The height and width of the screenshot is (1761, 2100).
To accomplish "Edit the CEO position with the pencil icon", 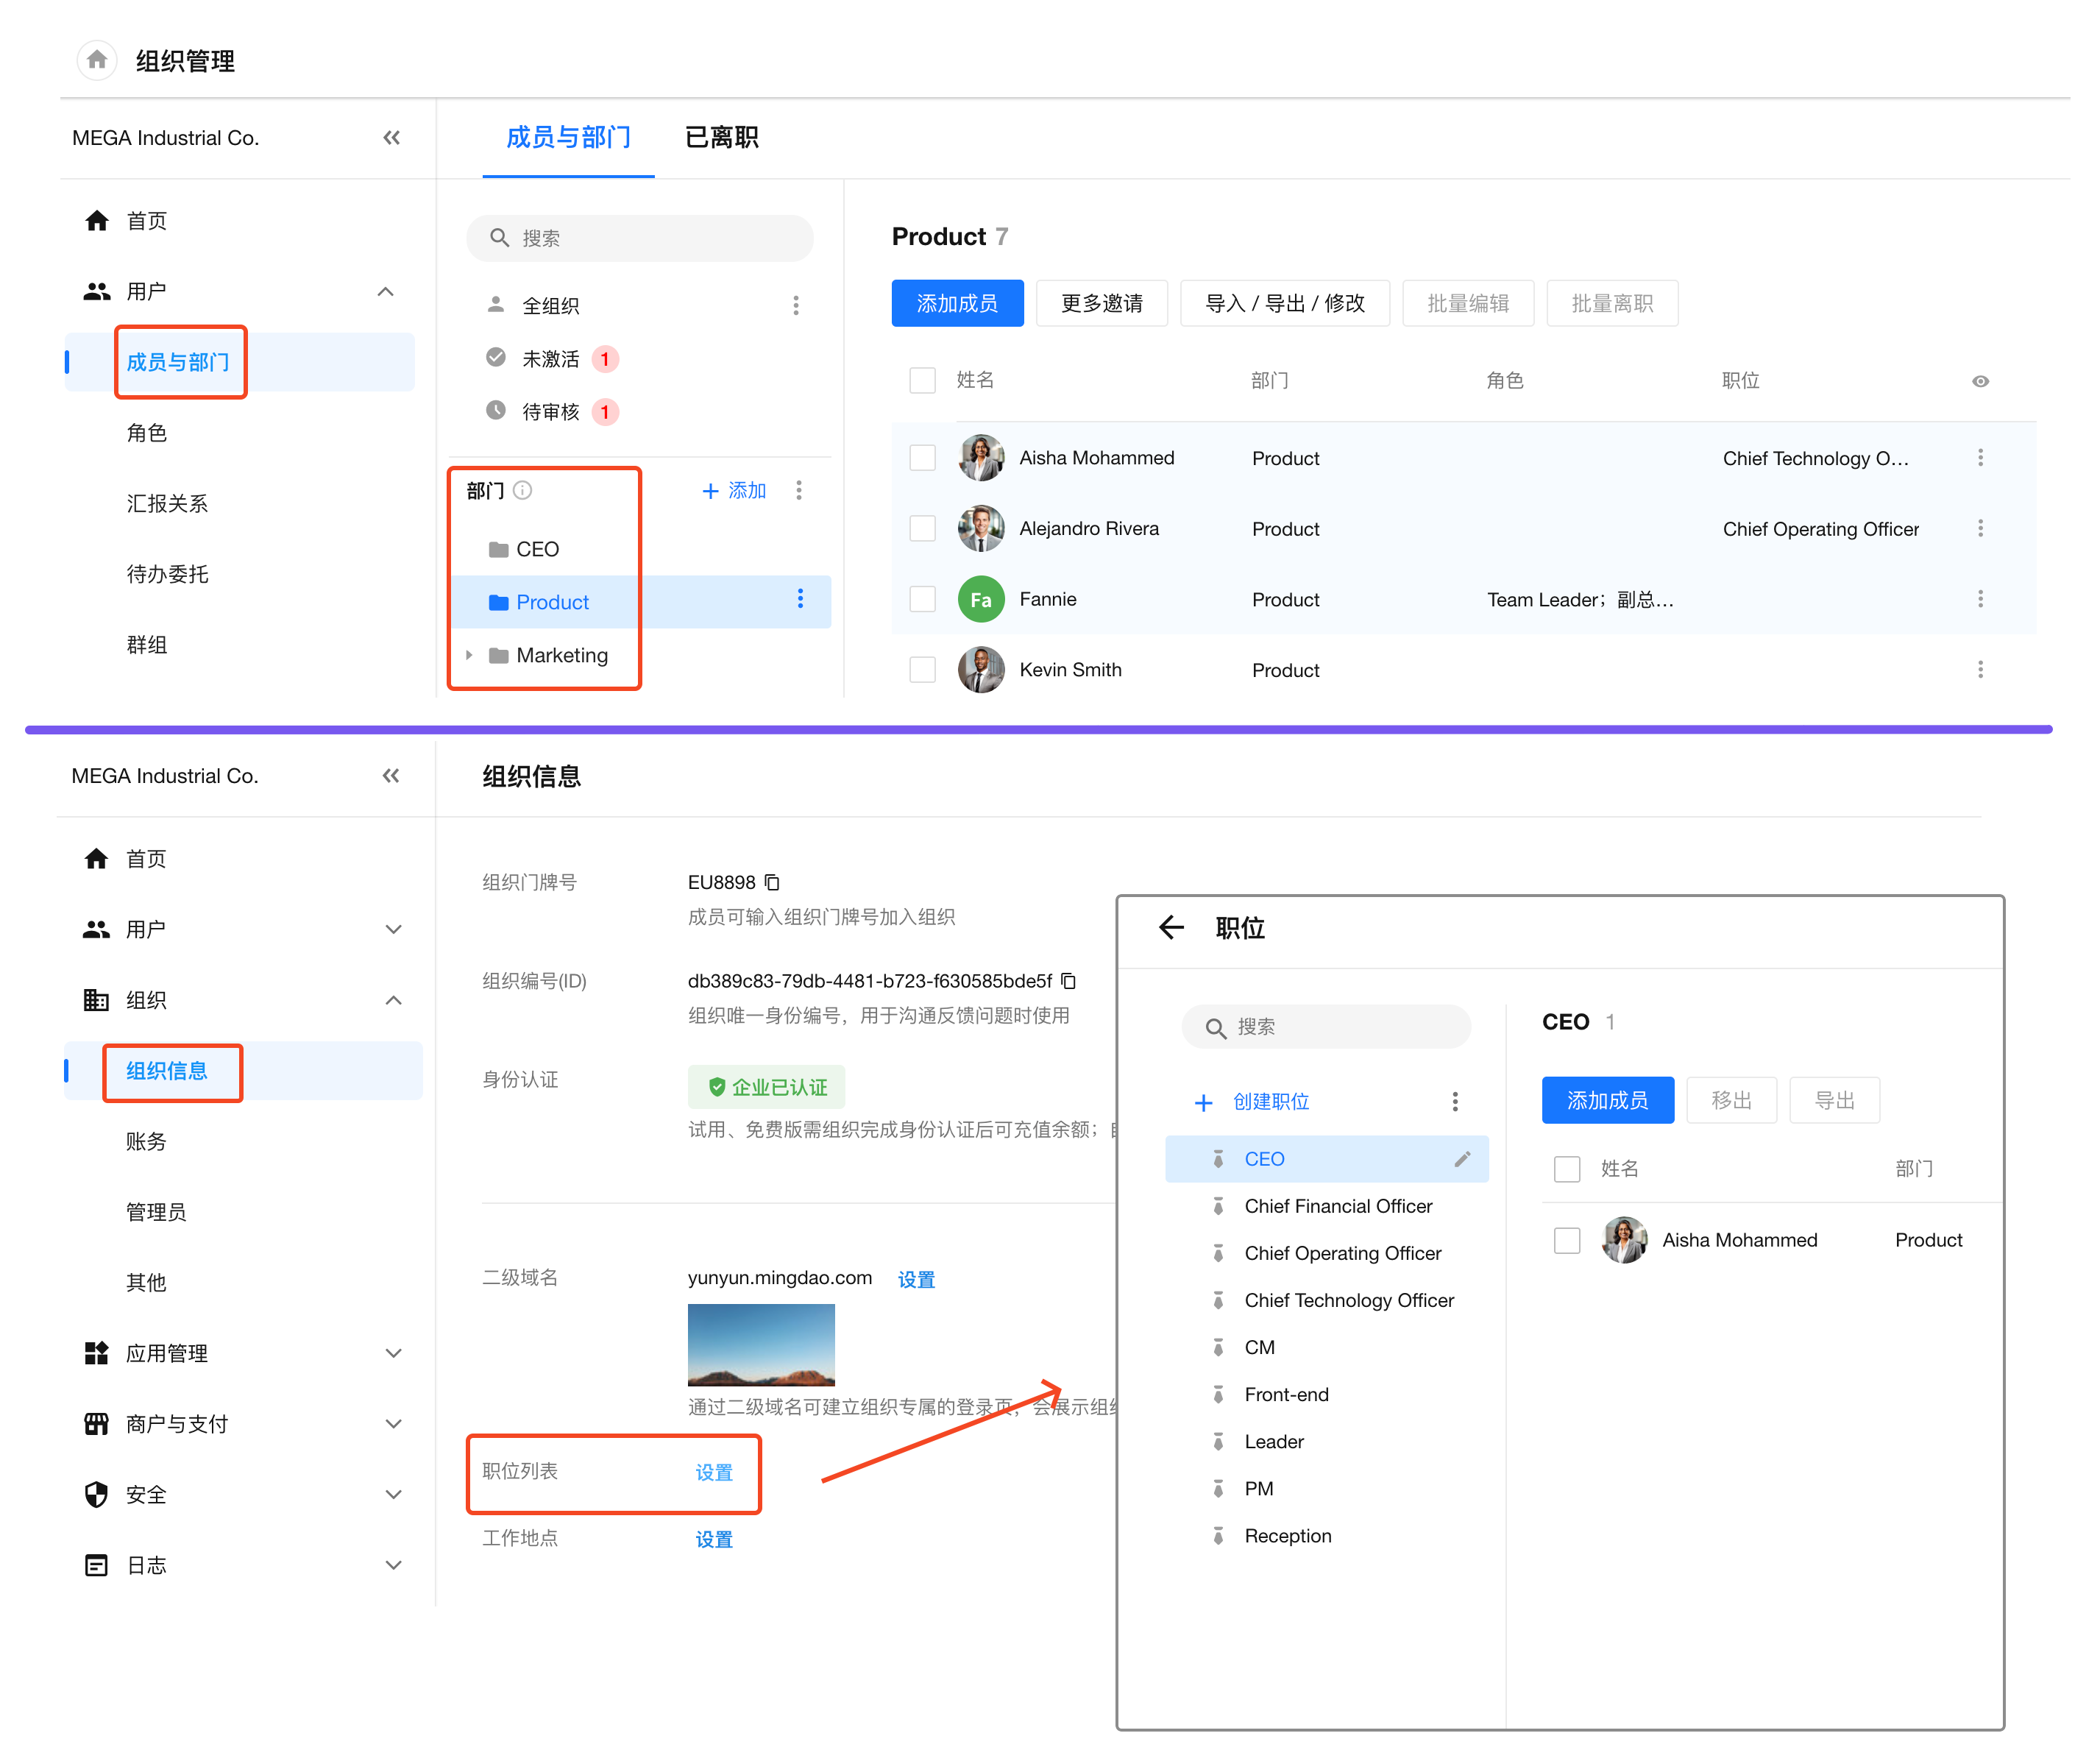I will (x=1461, y=1159).
